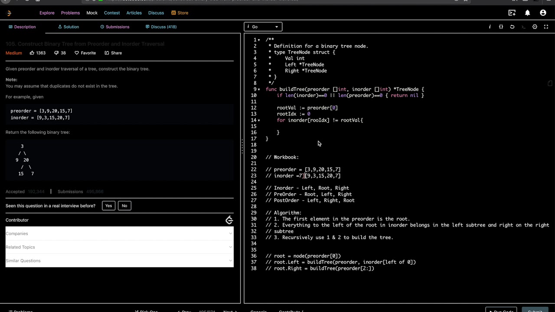Screen dimensions: 555x312
Task: Switch to the Submissions tab
Action: click(x=115, y=27)
